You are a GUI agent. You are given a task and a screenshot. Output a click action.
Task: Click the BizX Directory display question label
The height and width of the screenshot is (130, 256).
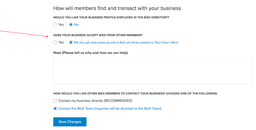pyautogui.click(x=111, y=17)
